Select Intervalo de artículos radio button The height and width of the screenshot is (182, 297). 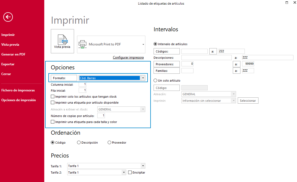(155, 44)
